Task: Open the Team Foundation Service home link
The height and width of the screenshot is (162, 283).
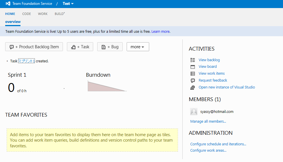Action: pyautogui.click(x=32, y=4)
